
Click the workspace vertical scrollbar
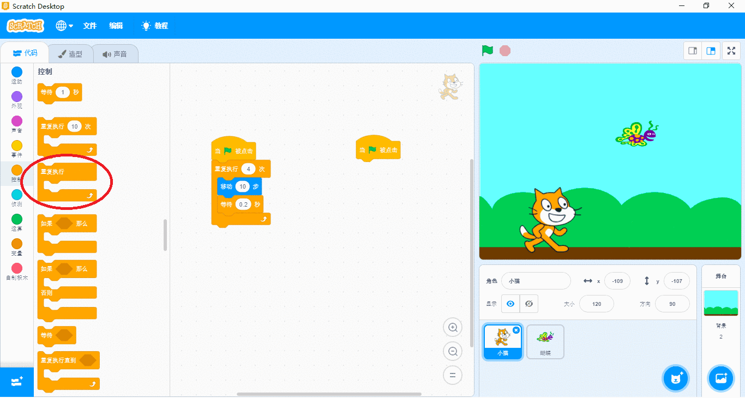pyautogui.click(x=472, y=252)
